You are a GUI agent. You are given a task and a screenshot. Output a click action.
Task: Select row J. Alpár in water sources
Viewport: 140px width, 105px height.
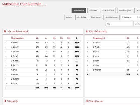[x=113, y=61]
